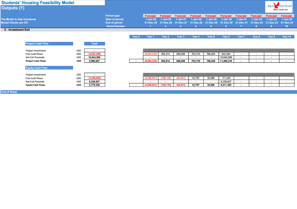
Task: Click the Year 1 free cash flow (8,054,234)
Action: point(151,54)
